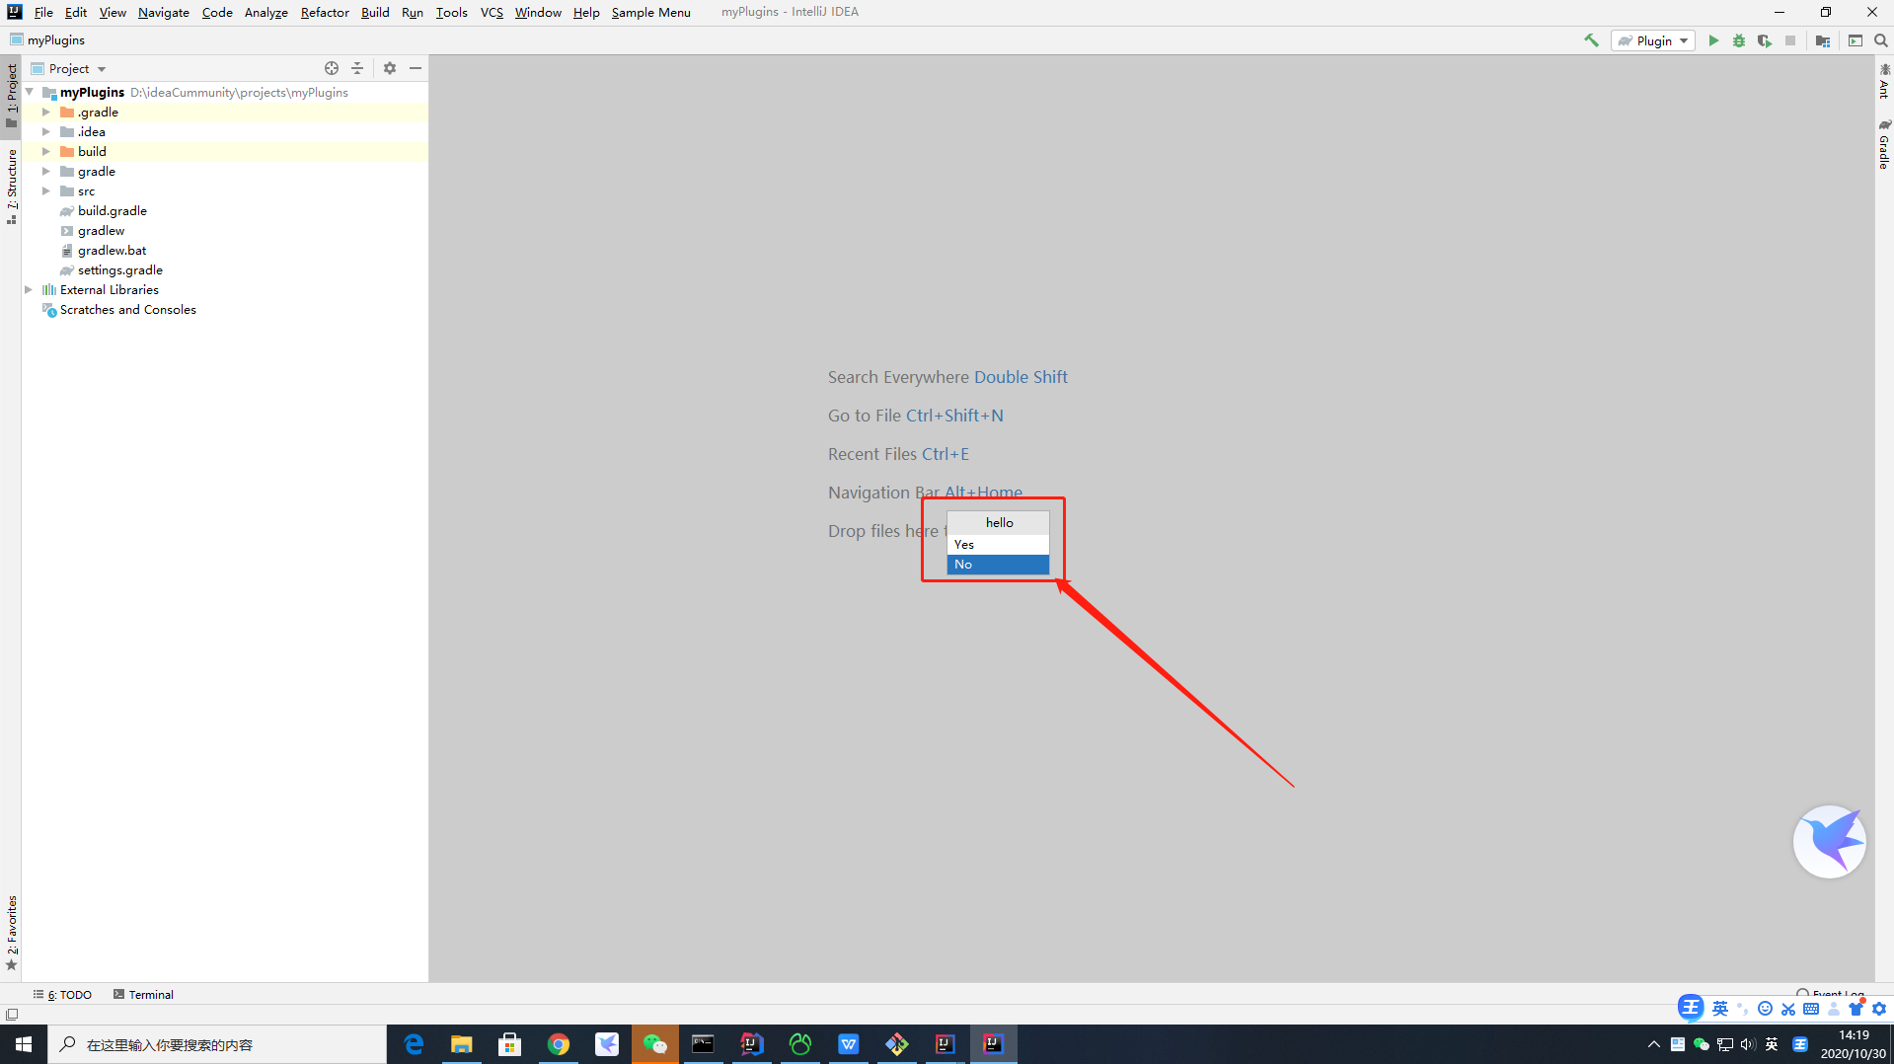The image size is (1894, 1064).
Task: Open WeChat from the taskbar
Action: pyautogui.click(x=655, y=1044)
